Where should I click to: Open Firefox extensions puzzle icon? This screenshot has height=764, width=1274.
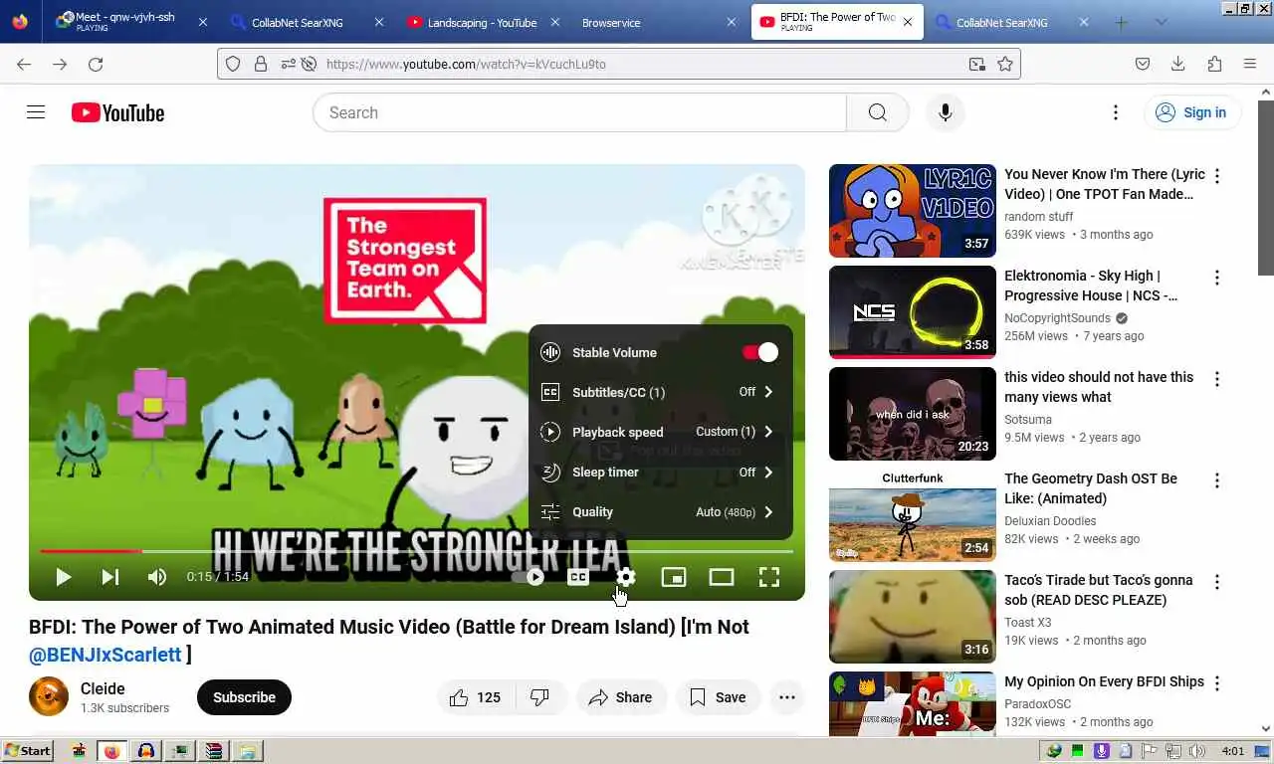pyautogui.click(x=1214, y=64)
